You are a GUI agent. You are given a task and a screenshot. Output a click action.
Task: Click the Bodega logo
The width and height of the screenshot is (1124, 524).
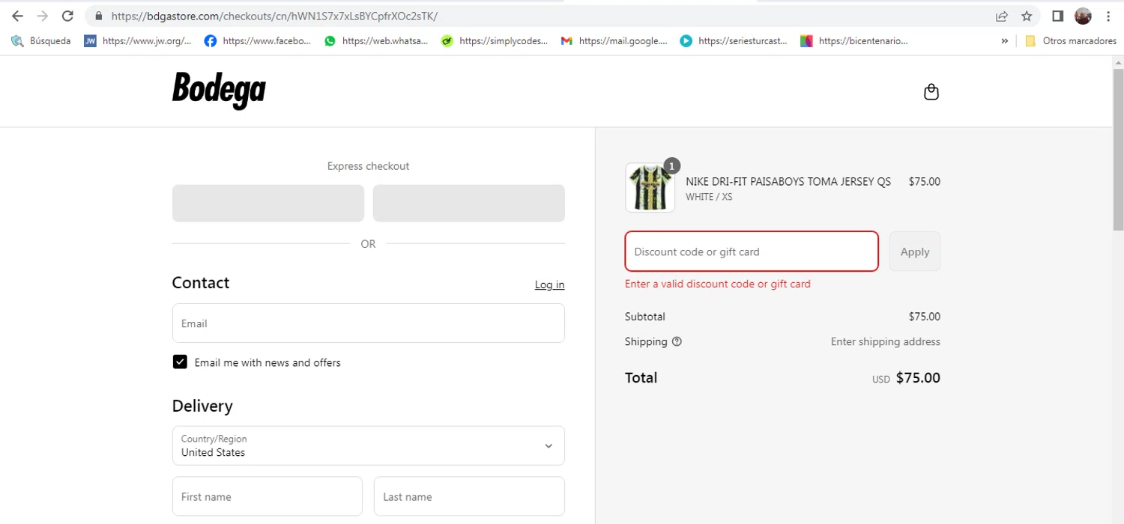tap(219, 91)
